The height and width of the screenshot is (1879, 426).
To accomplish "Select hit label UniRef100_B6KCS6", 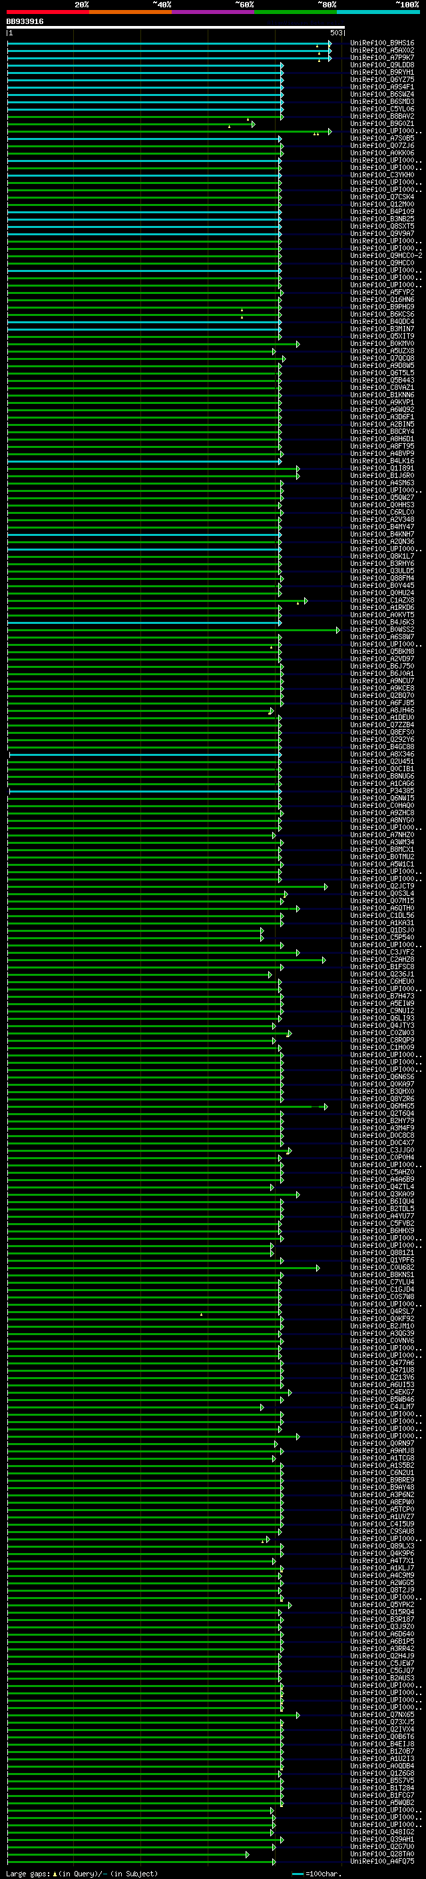I will tap(382, 315).
